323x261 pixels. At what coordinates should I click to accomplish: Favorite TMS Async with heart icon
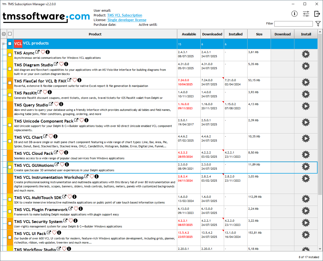43,52
